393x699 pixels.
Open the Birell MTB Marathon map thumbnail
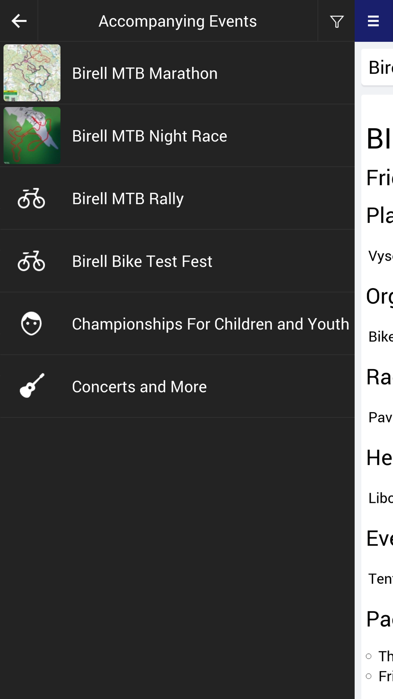(32, 73)
